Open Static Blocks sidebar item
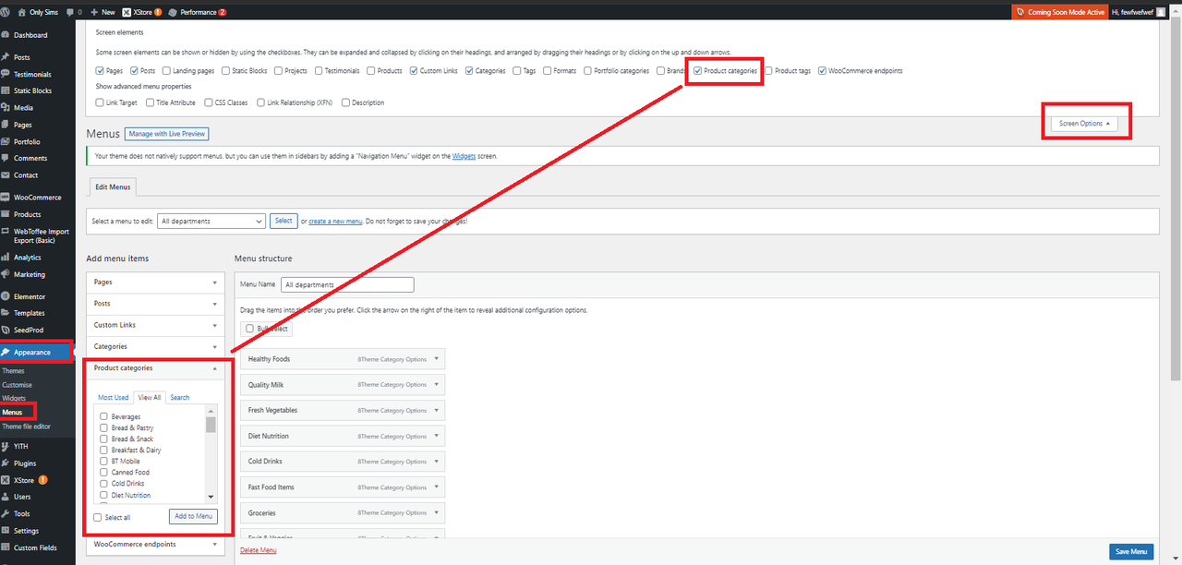This screenshot has height=565, width=1182. click(32, 90)
